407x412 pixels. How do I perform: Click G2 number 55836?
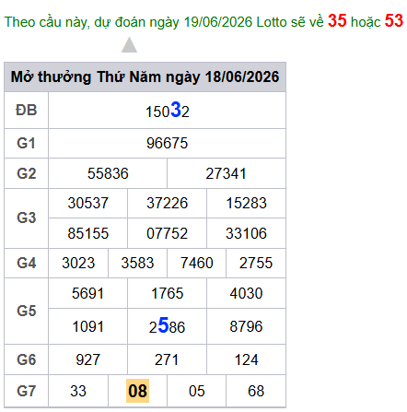point(108,173)
